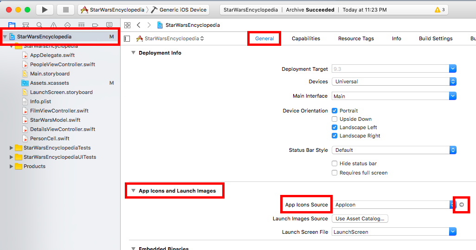
Task: Click the StarWarsEncyclopedia file in jump bar
Action: pyautogui.click(x=188, y=25)
